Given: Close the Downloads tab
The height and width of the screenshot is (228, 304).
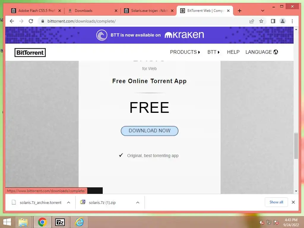Looking at the screenshot, I should (116, 11).
